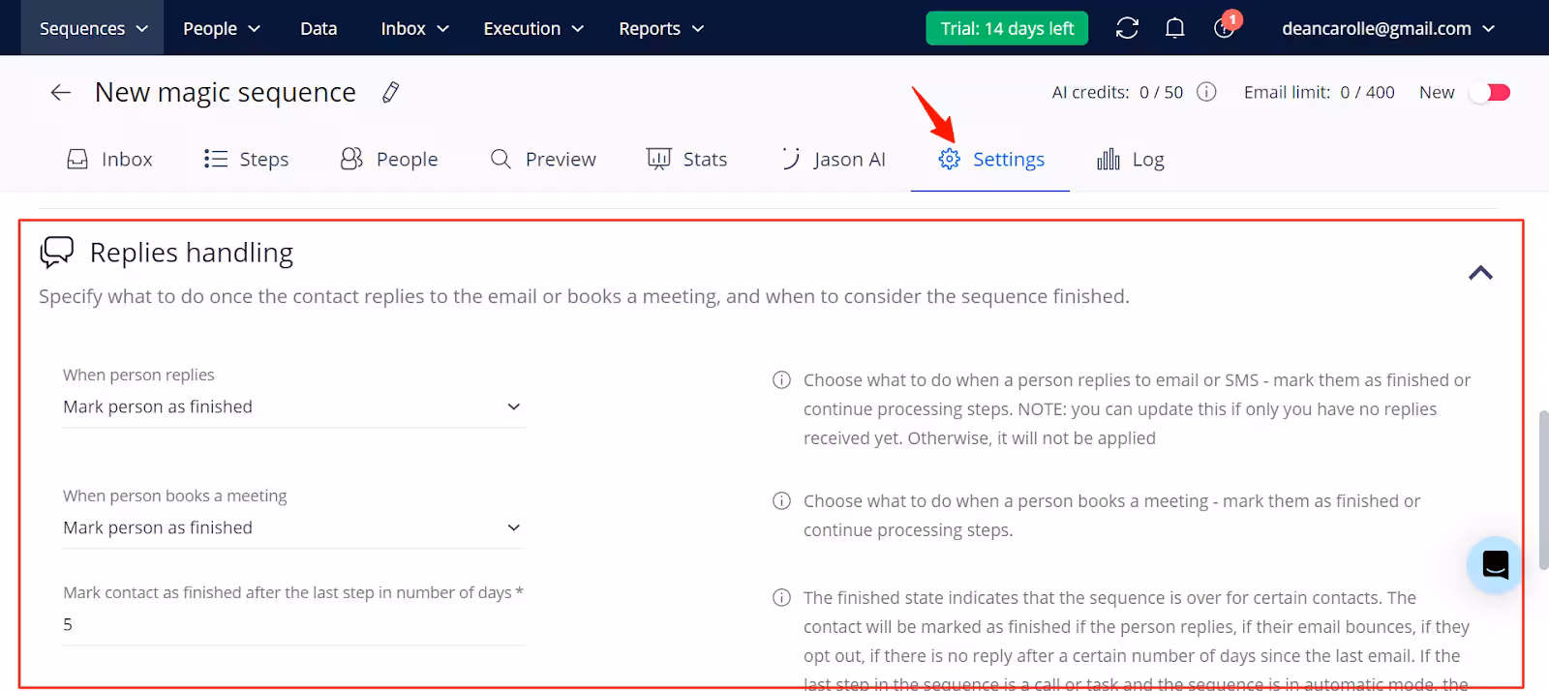This screenshot has height=691, width=1549.
Task: Open 'When person books a meeting' dropdown
Action: (x=293, y=528)
